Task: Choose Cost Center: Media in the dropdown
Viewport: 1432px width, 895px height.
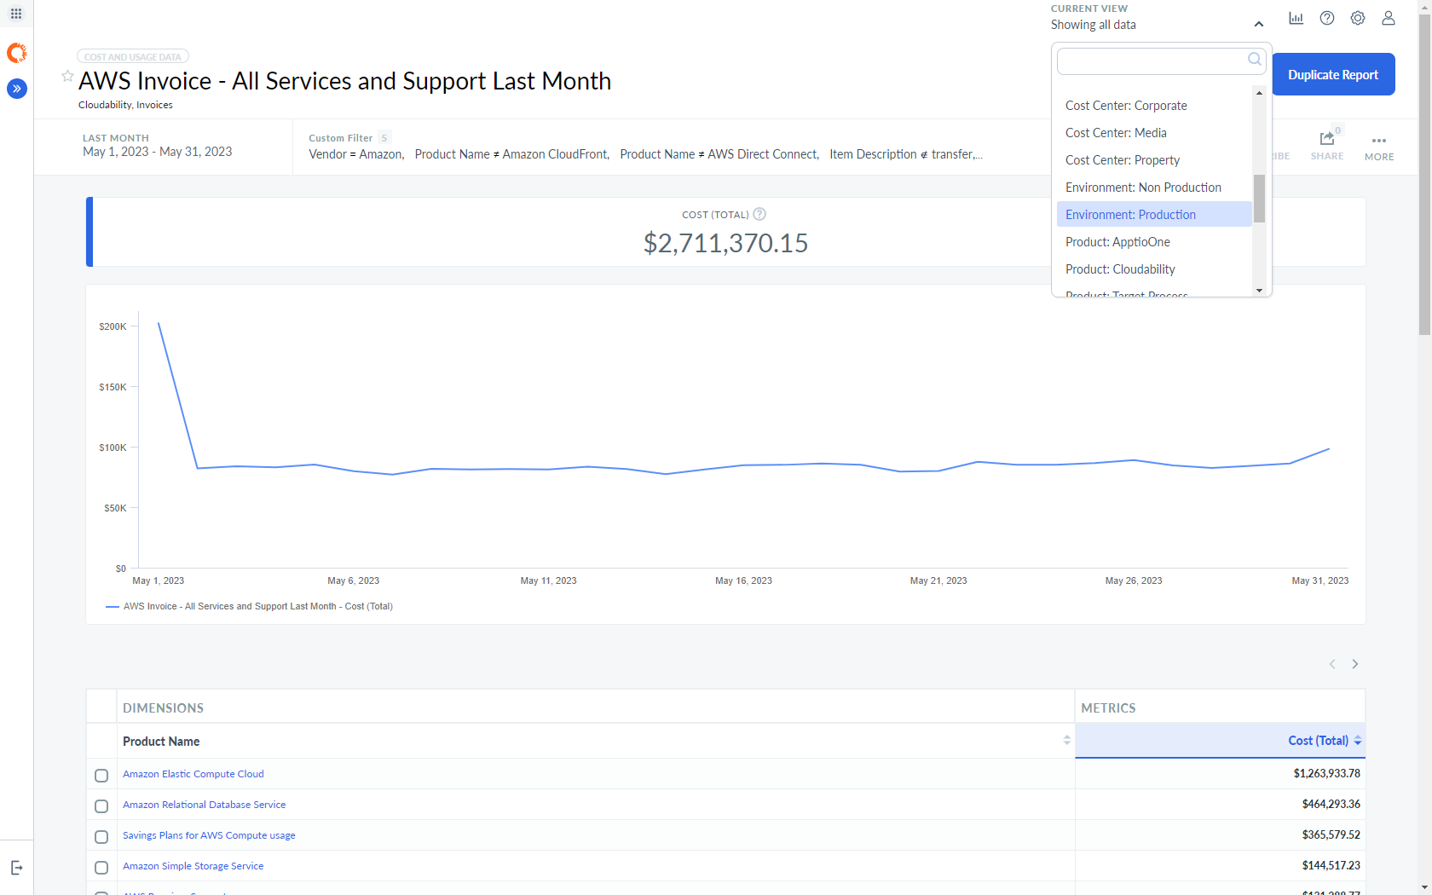Action: pos(1115,132)
